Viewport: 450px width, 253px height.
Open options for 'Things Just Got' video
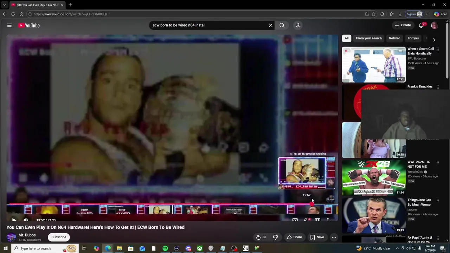click(x=438, y=201)
